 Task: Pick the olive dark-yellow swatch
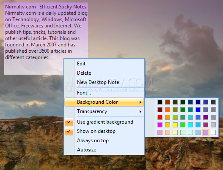(175, 110)
